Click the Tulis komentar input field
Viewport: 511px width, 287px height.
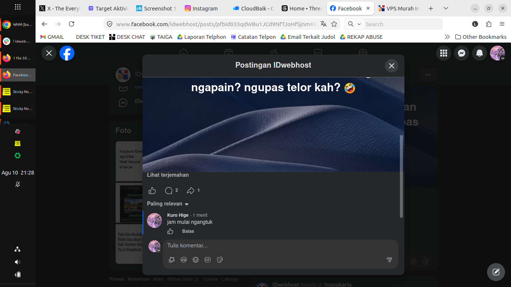click(281, 246)
